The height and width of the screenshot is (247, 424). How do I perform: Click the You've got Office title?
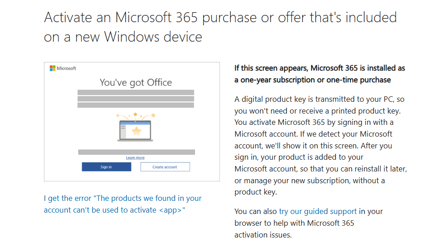(136, 82)
